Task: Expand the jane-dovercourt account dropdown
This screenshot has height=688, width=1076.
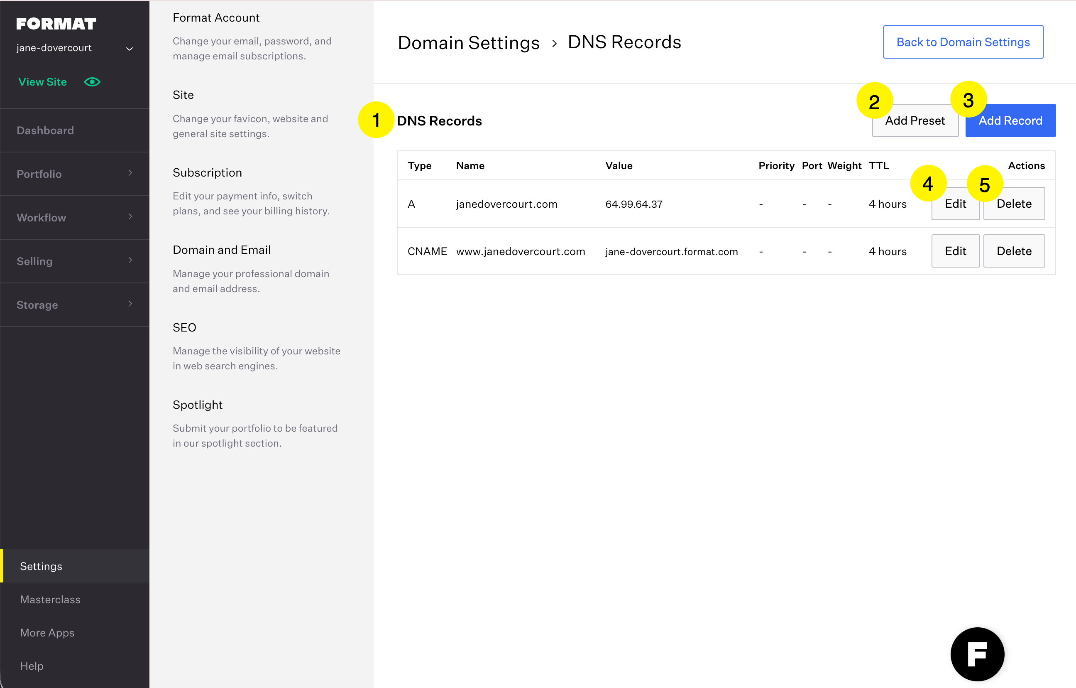Action: (x=130, y=49)
